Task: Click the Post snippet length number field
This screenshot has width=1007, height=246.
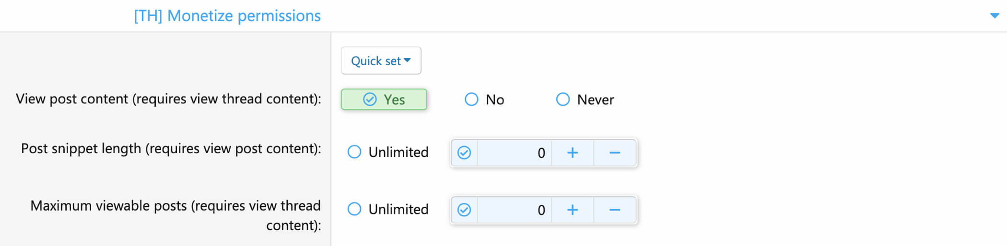Action: coord(515,153)
